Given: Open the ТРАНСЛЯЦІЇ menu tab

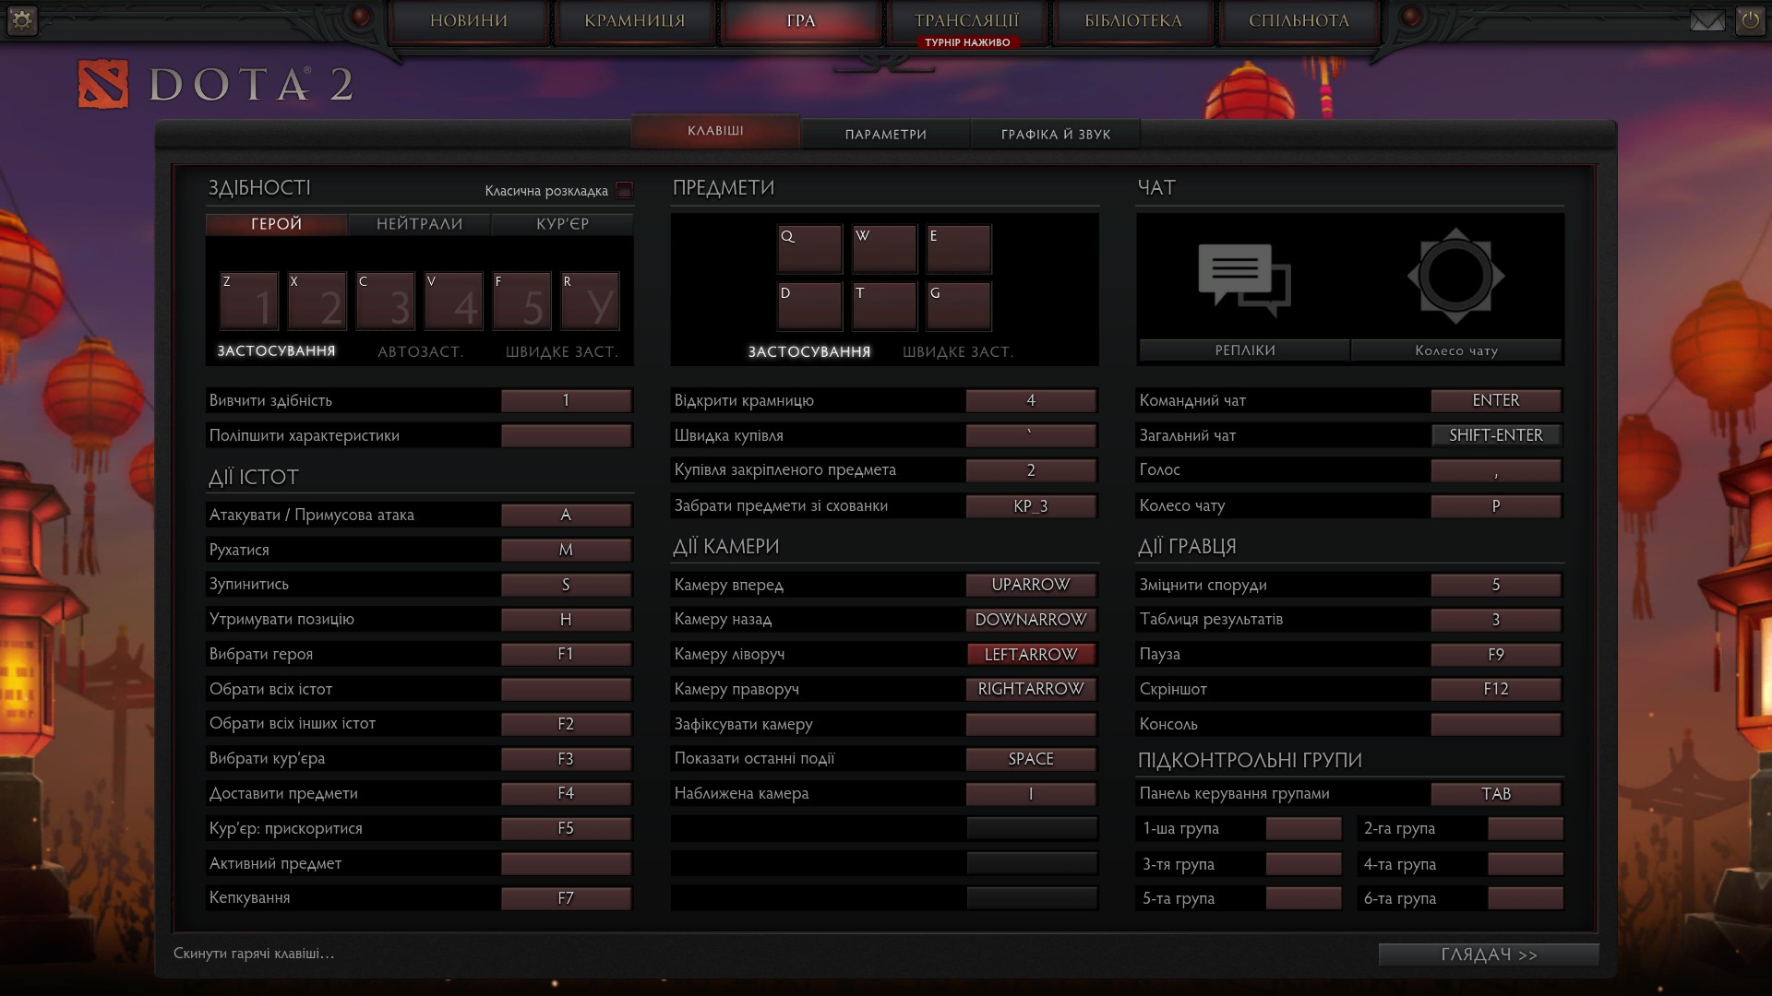Looking at the screenshot, I should [x=967, y=20].
